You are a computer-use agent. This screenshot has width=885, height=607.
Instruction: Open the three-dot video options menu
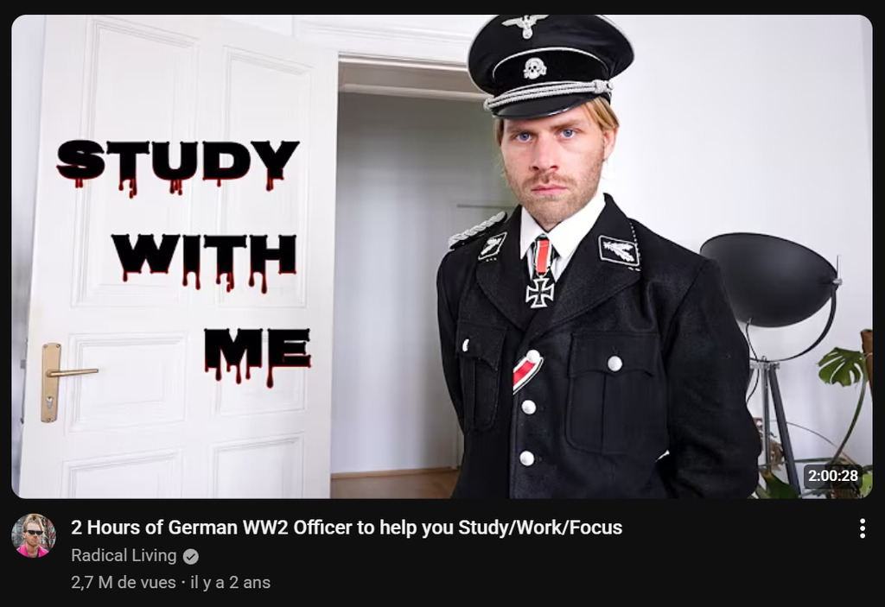click(x=862, y=528)
